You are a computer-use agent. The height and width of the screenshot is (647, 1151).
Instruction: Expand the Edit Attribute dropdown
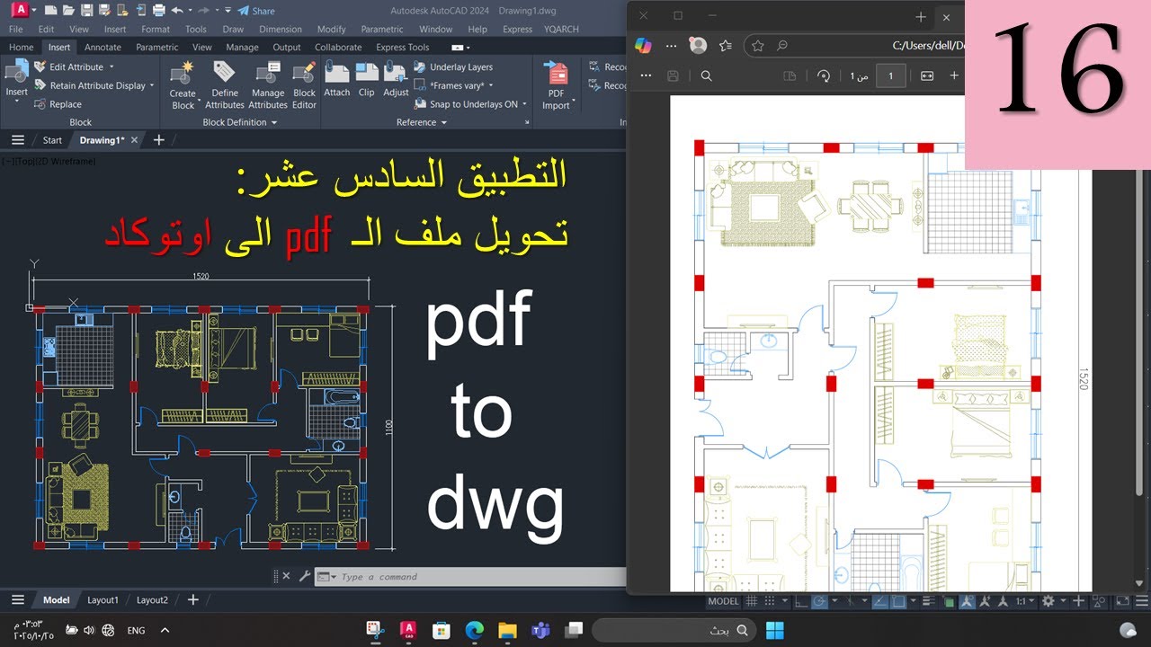point(112,67)
